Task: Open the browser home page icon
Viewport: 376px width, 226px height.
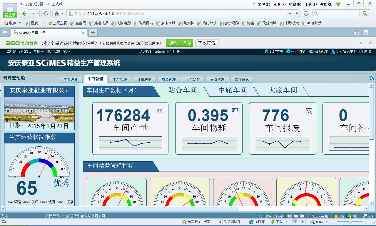Action: pyautogui.click(x=57, y=13)
